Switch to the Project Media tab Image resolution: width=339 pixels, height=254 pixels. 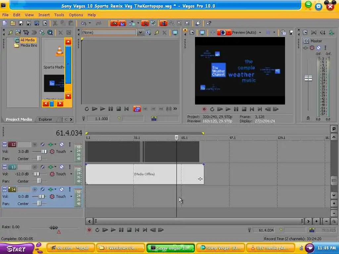[19, 119]
